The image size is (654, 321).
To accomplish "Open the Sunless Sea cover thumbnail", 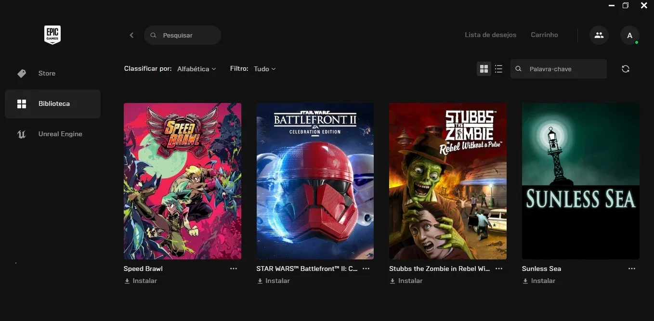I will [x=581, y=181].
